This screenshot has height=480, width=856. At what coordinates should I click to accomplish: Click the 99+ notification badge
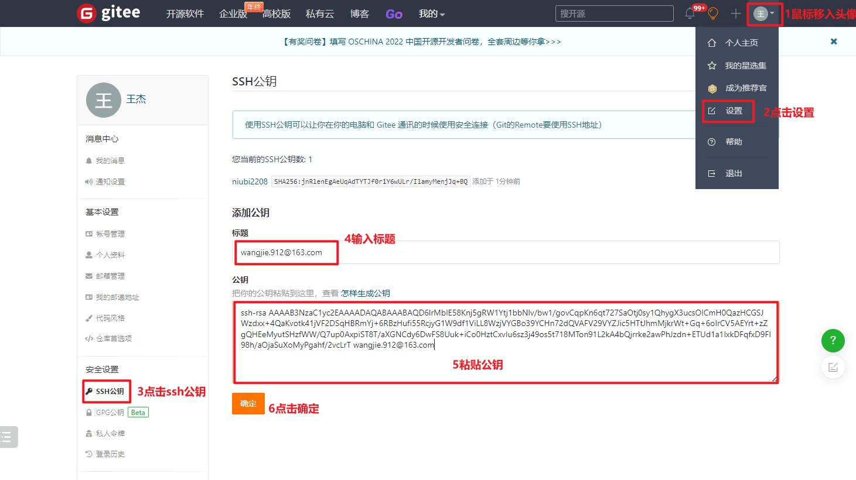tap(699, 8)
